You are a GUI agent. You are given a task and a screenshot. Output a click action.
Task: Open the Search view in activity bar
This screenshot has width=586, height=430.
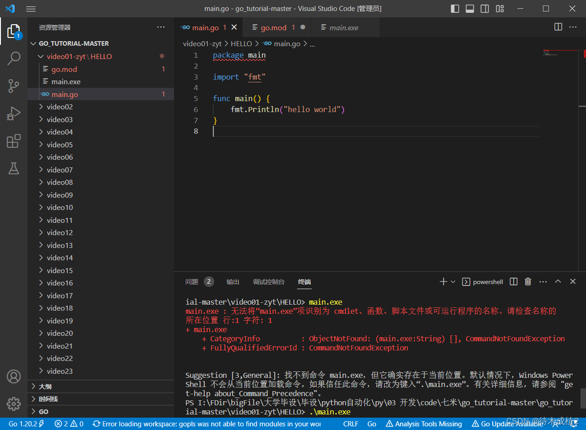(x=14, y=58)
